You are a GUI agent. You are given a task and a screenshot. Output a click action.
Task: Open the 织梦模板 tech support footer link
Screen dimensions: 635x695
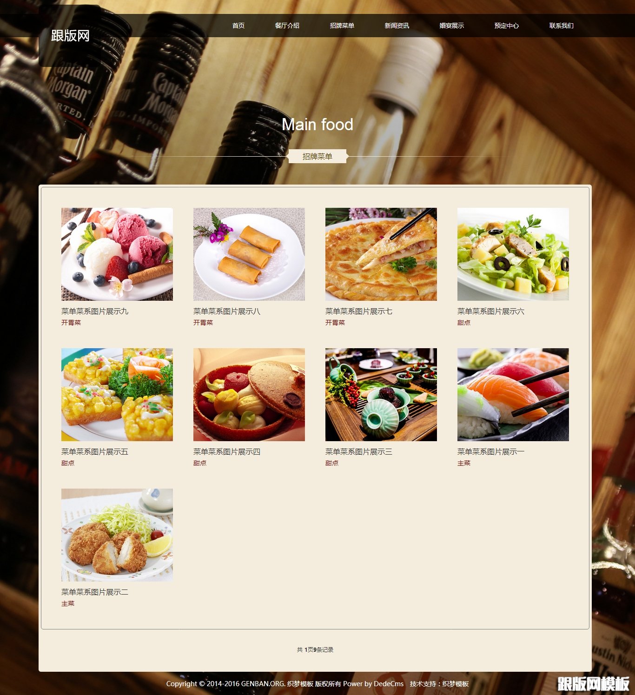click(456, 684)
